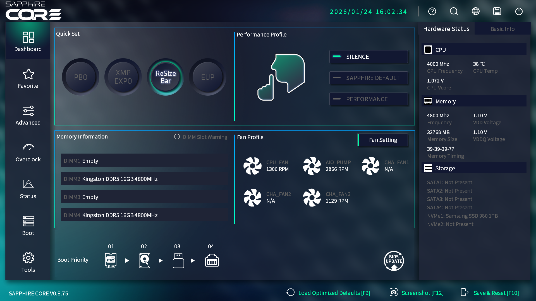
Task: Select the USB drive boot device icon
Action: (178, 260)
